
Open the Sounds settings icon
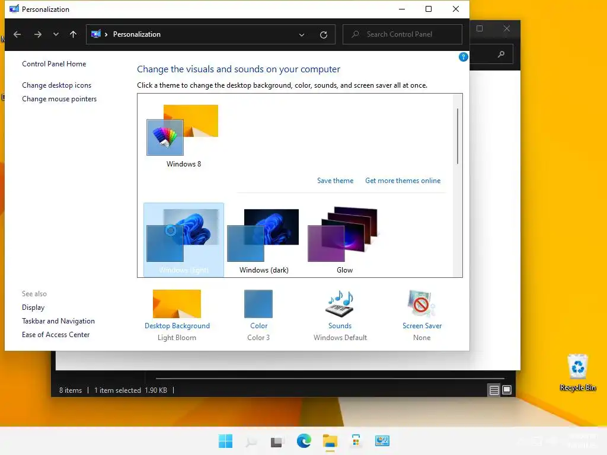coord(340,304)
